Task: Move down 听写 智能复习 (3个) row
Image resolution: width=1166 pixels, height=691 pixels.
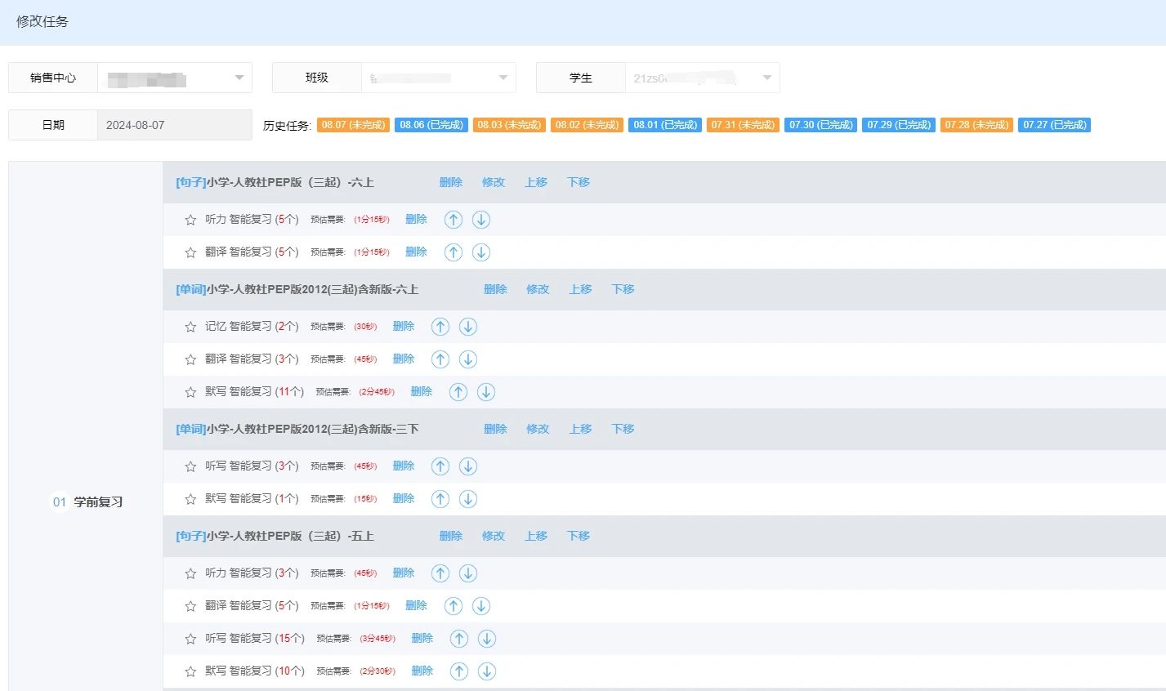Action: (468, 466)
